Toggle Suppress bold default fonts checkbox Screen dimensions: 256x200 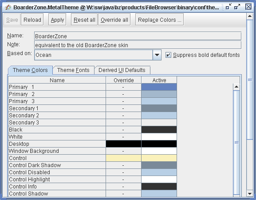click(x=168, y=55)
